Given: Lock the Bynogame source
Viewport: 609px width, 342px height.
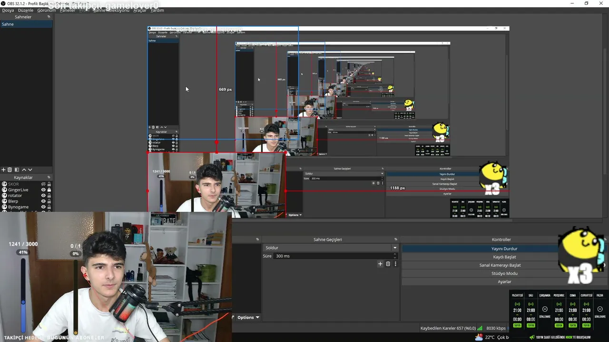Looking at the screenshot, I should (49, 207).
